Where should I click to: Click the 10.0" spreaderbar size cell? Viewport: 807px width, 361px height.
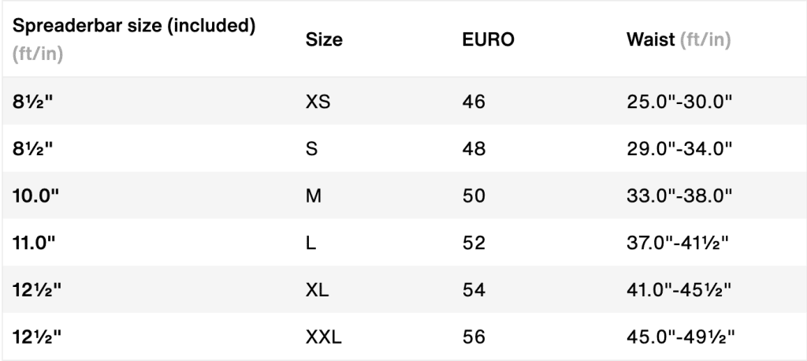coord(36,195)
